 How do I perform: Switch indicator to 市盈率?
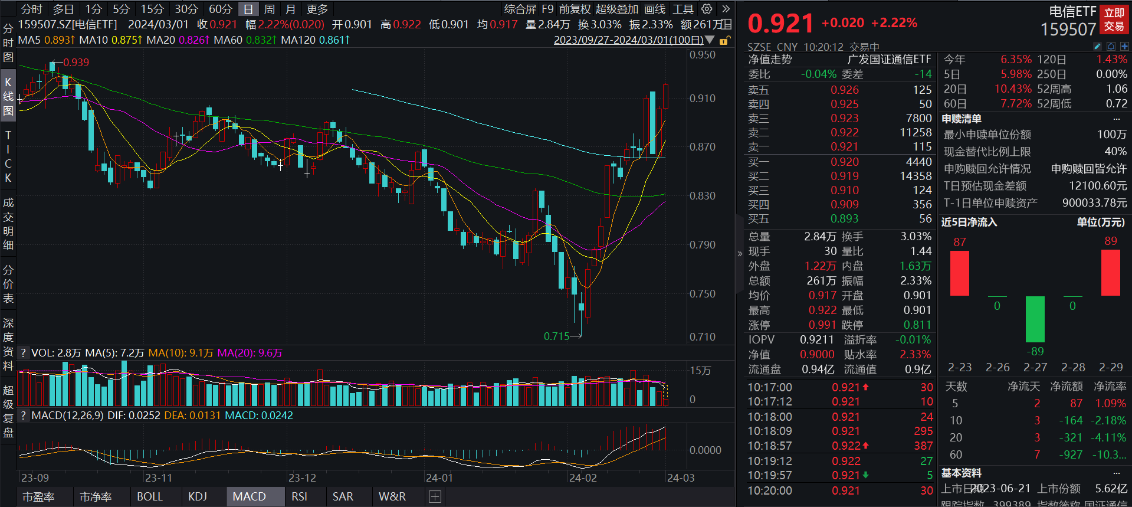tap(38, 497)
